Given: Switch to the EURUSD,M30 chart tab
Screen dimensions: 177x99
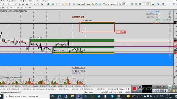Looking at the screenshot, I should pyautogui.click(x=88, y=89).
